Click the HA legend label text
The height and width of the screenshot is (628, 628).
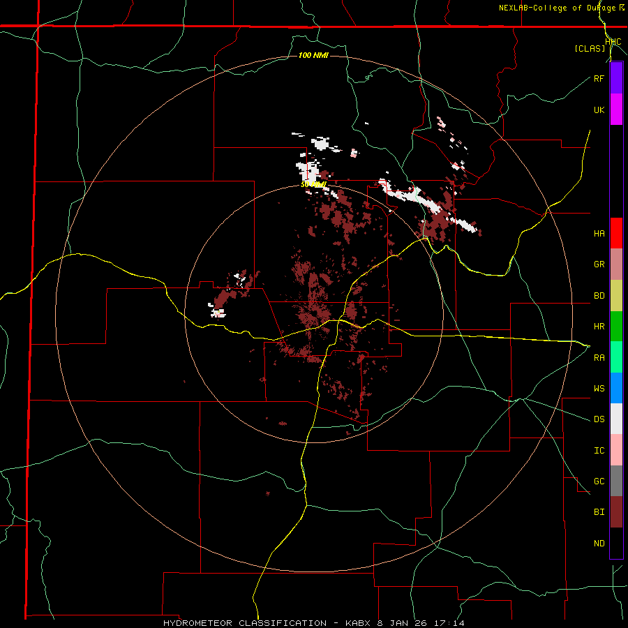click(599, 234)
